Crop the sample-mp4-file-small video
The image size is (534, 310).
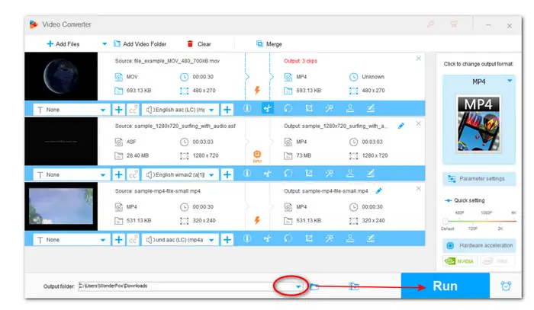(309, 238)
